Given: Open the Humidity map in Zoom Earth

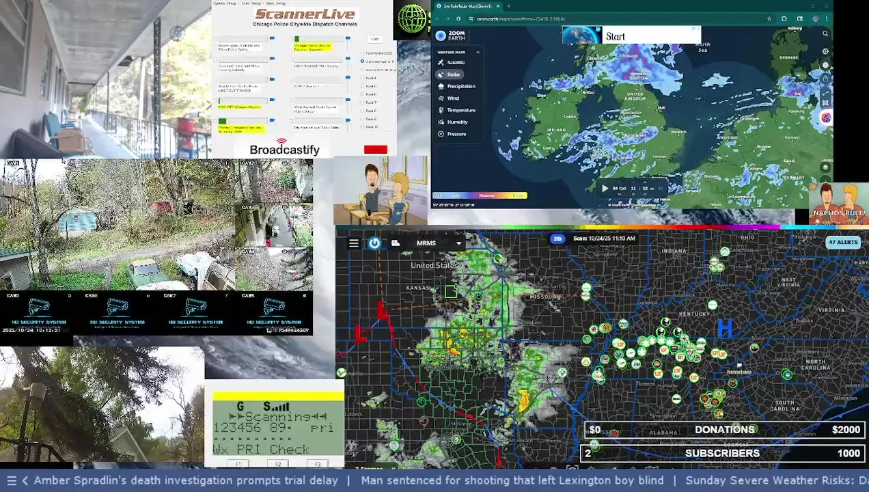Looking at the screenshot, I should (453, 122).
